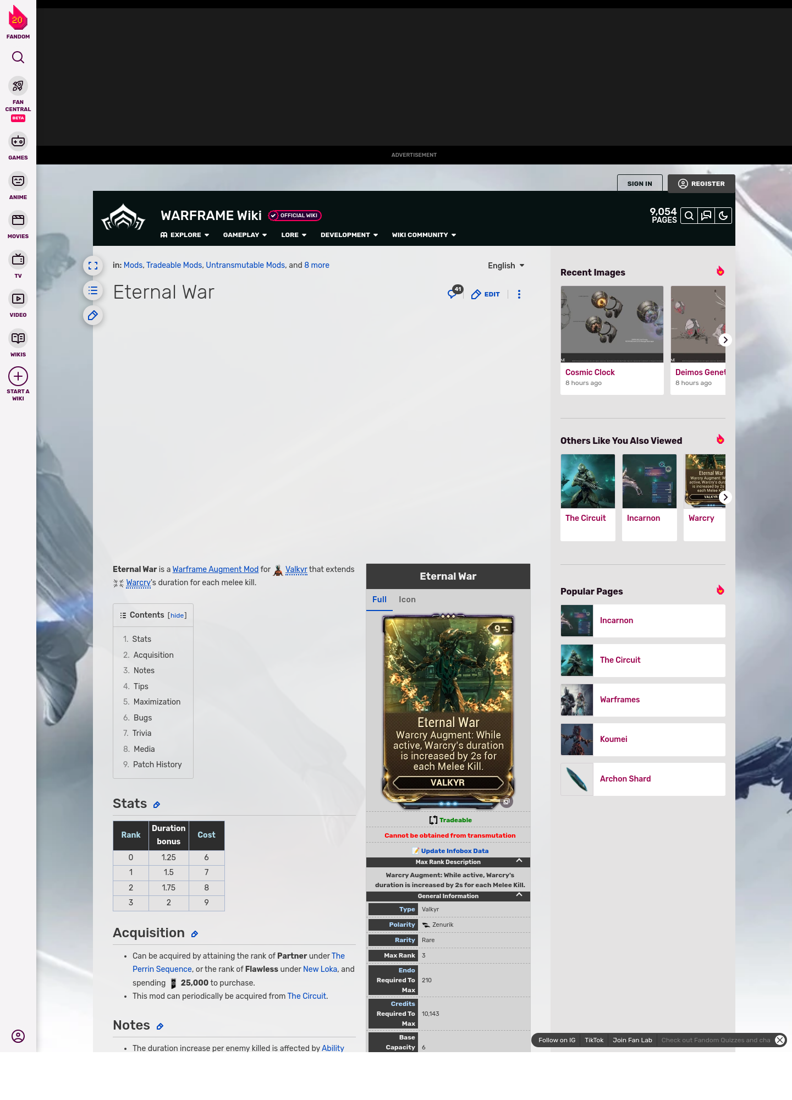Click the Warframe Wiki lotus logo
Image resolution: width=792 pixels, height=1100 pixels.
tap(123, 218)
